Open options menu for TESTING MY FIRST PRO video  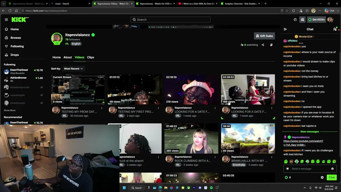[159, 108]
